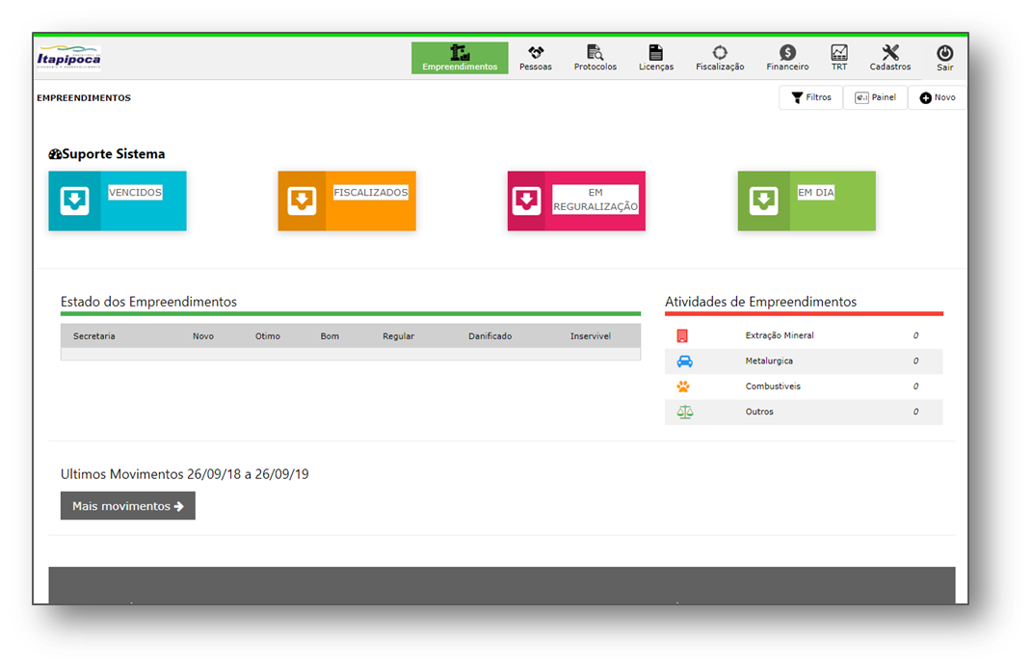Switch to the Painel view

click(875, 97)
